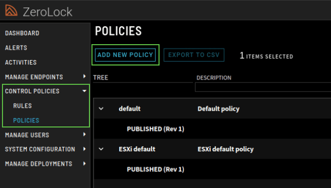Select the default policy row name
The height and width of the screenshot is (188, 331).
(x=130, y=109)
